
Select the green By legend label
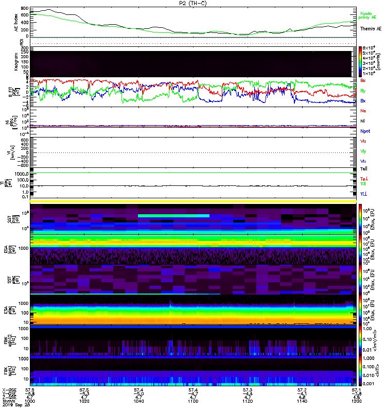pos(363,91)
